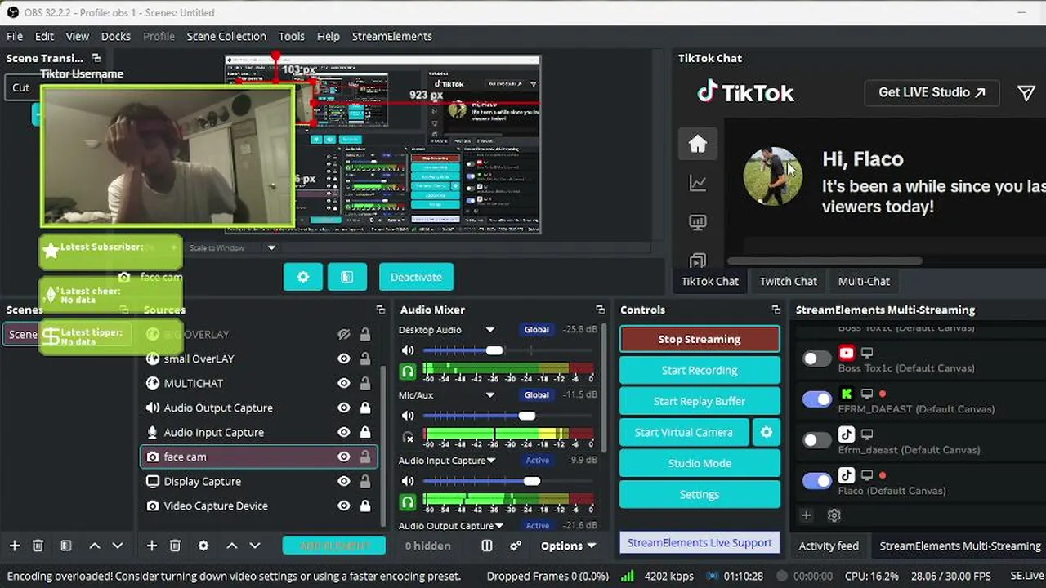Screen dimensions: 1046x588
Task: Add a new scene with the plus icon
Action: 14,546
